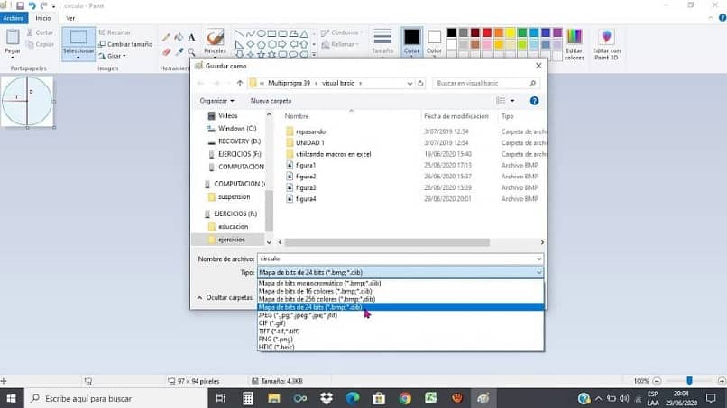Select the figura4 file in the list
This screenshot has height=408, width=727.
coord(306,199)
